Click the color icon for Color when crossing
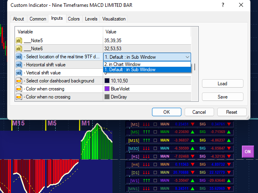 click(19, 89)
